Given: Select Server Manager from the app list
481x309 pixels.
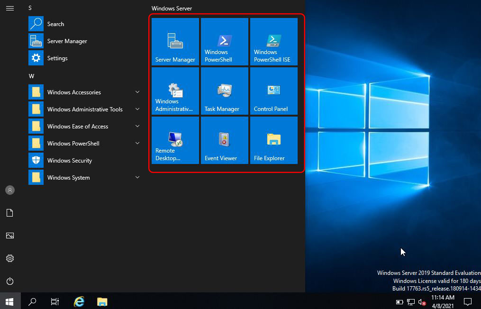Looking at the screenshot, I should (x=68, y=41).
